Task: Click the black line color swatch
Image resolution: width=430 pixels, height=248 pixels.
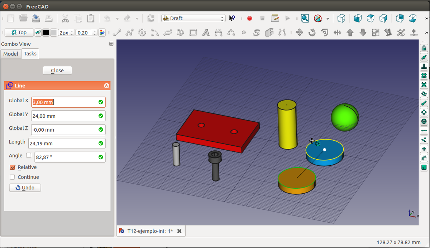Action: point(46,33)
